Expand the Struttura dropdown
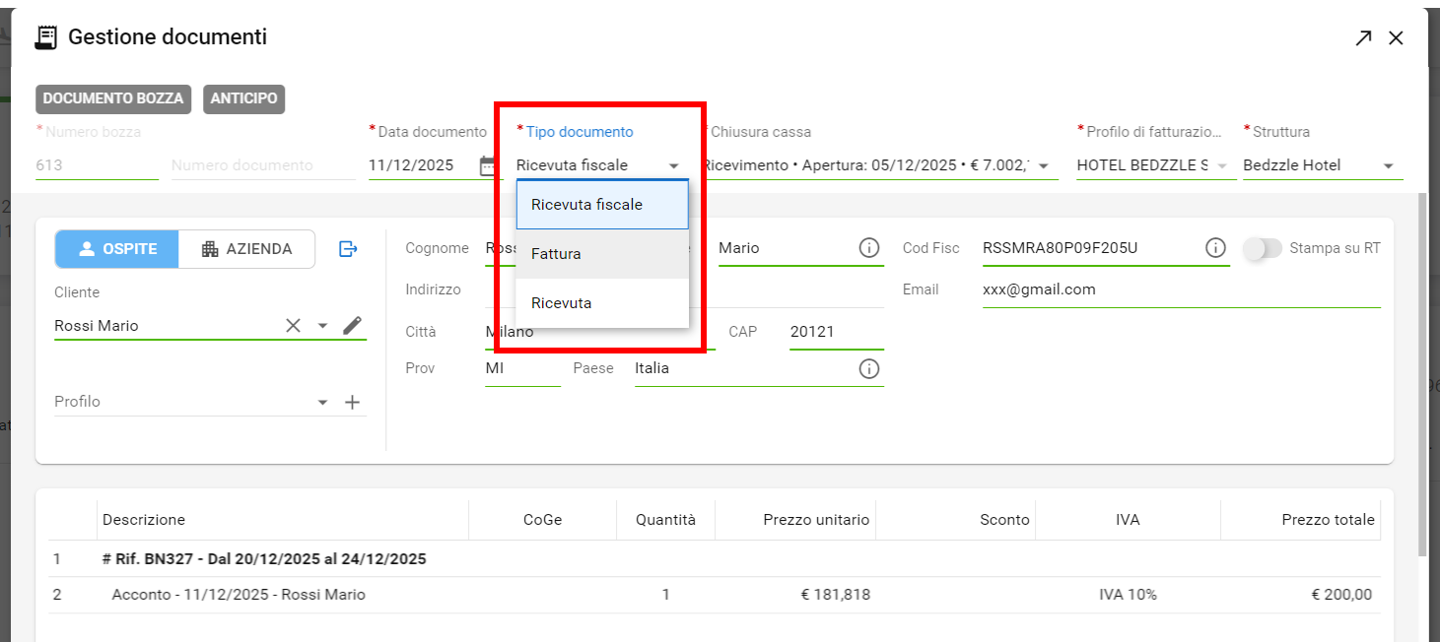This screenshot has width=1440, height=642. pyautogui.click(x=1388, y=165)
